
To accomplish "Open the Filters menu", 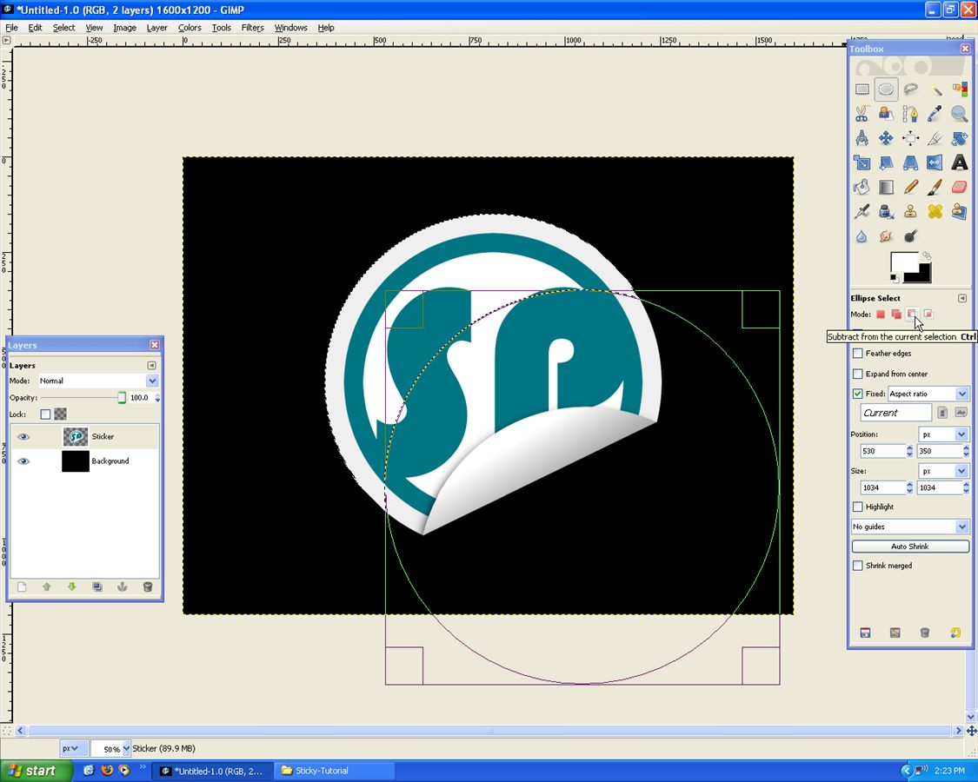I will pos(253,28).
